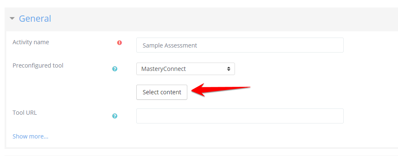398x156 pixels.
Task: Click the dropdown's up-down arrow indicator
Action: click(229, 69)
